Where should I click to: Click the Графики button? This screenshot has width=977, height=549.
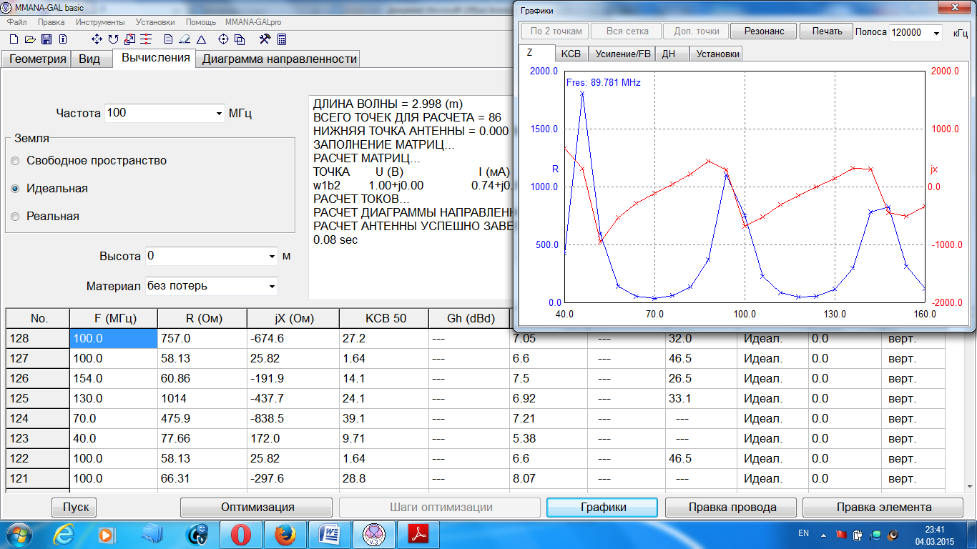click(602, 508)
